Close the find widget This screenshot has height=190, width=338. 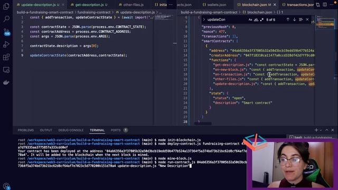pyautogui.click(x=307, y=20)
